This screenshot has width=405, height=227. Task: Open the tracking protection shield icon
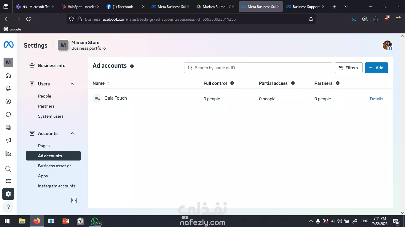click(71, 19)
